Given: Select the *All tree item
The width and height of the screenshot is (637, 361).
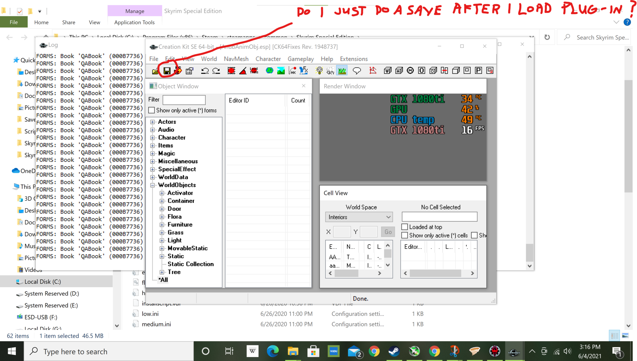Looking at the screenshot, I should point(163,280).
